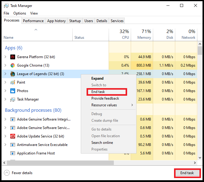Sort by the CPU column header
The height and width of the screenshot is (182, 204).
click(120, 35)
